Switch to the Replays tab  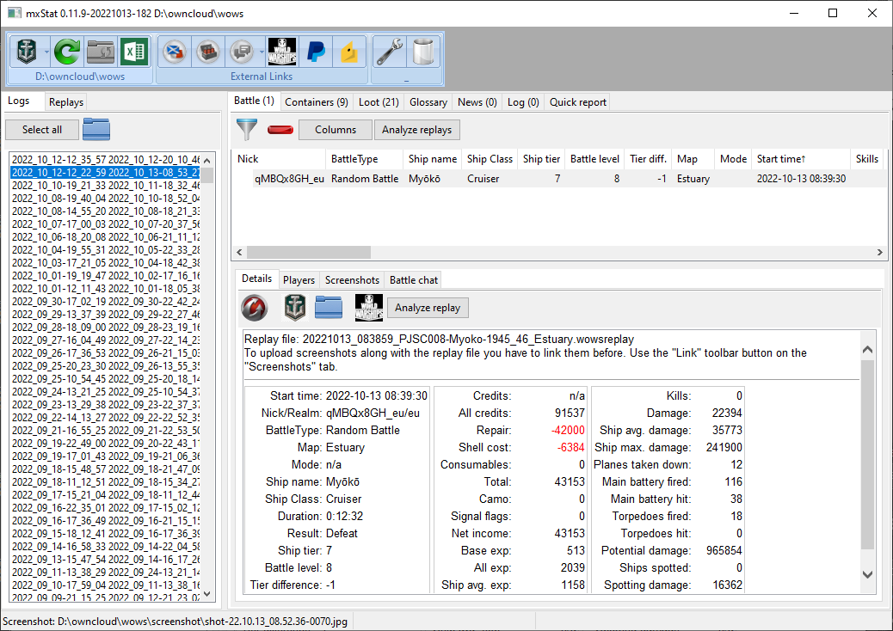(66, 101)
